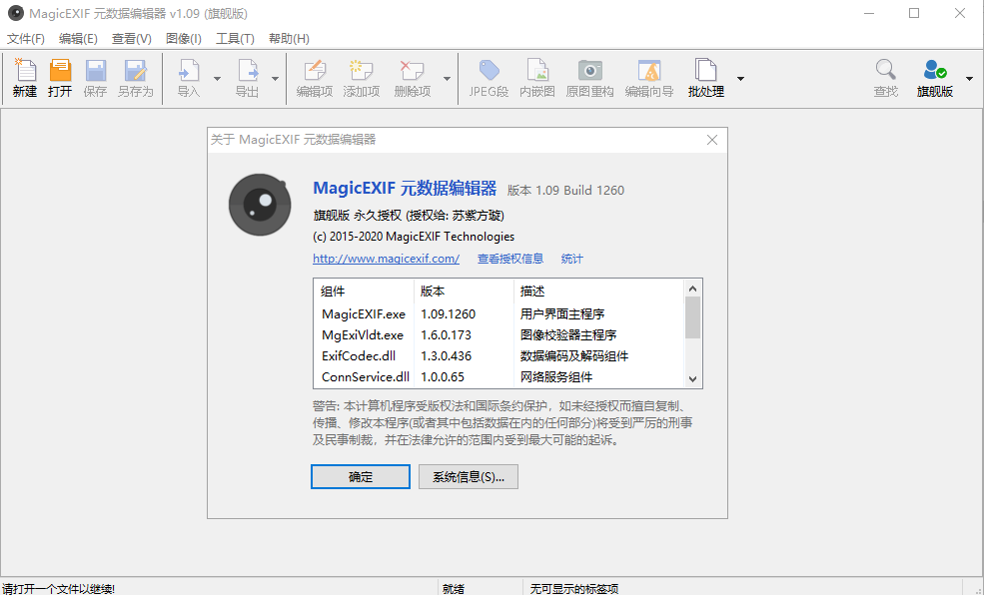Close the About MagicEXIF dialog
984x595 pixels.
pos(712,140)
